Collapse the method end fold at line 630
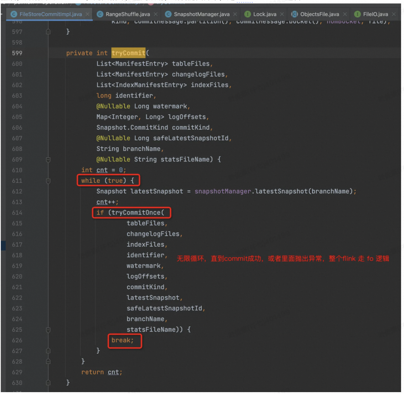The width and height of the screenshot is (404, 394). pos(48,383)
